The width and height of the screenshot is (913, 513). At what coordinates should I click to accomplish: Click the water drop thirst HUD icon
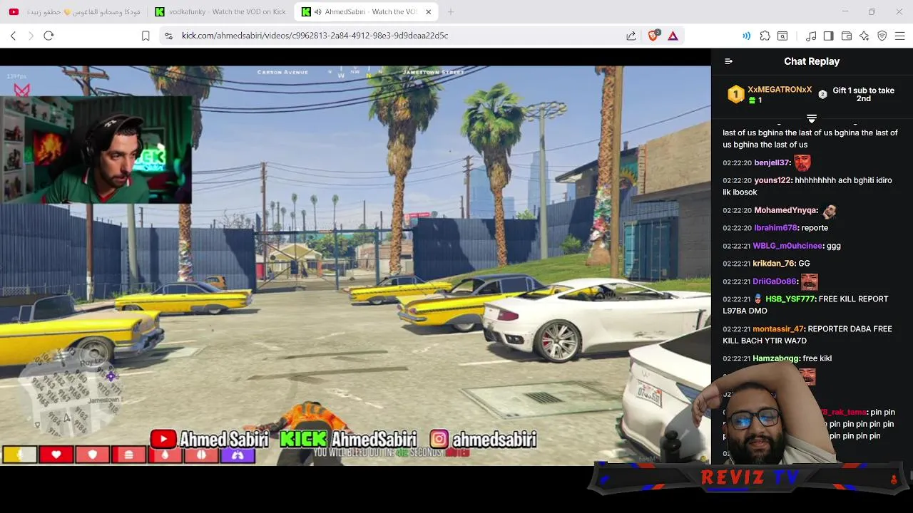(x=165, y=455)
